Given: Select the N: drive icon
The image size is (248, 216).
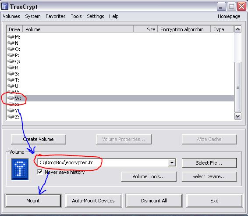Looking at the screenshot, I should (11, 43).
